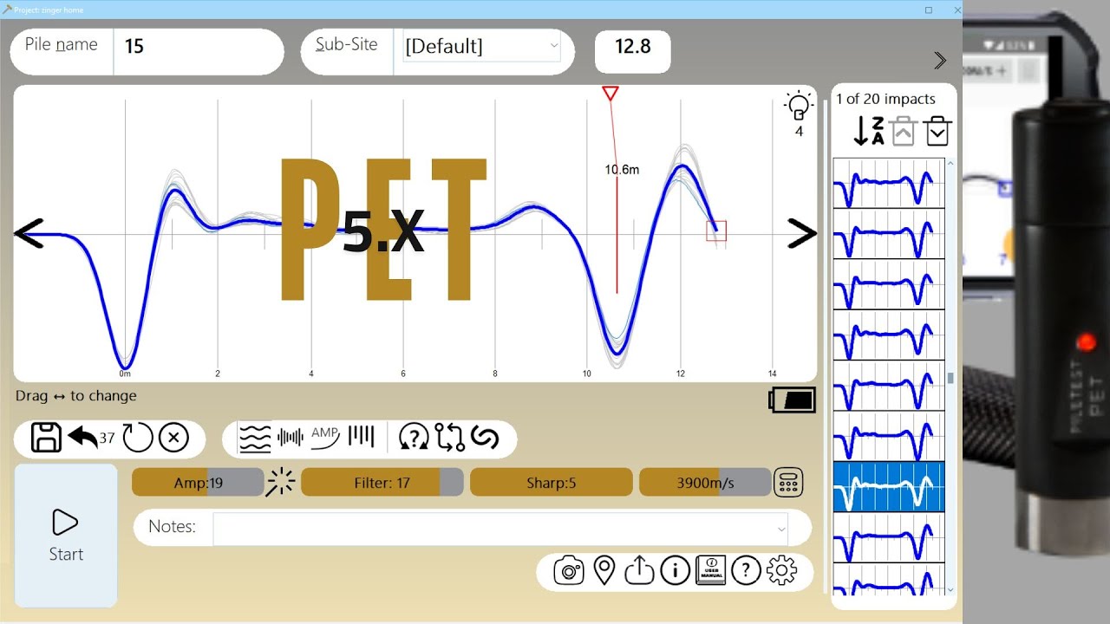Select the stacked waves view icon

pyautogui.click(x=255, y=438)
